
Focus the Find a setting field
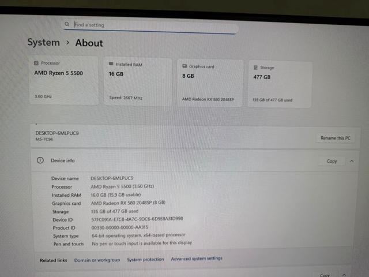(150, 26)
